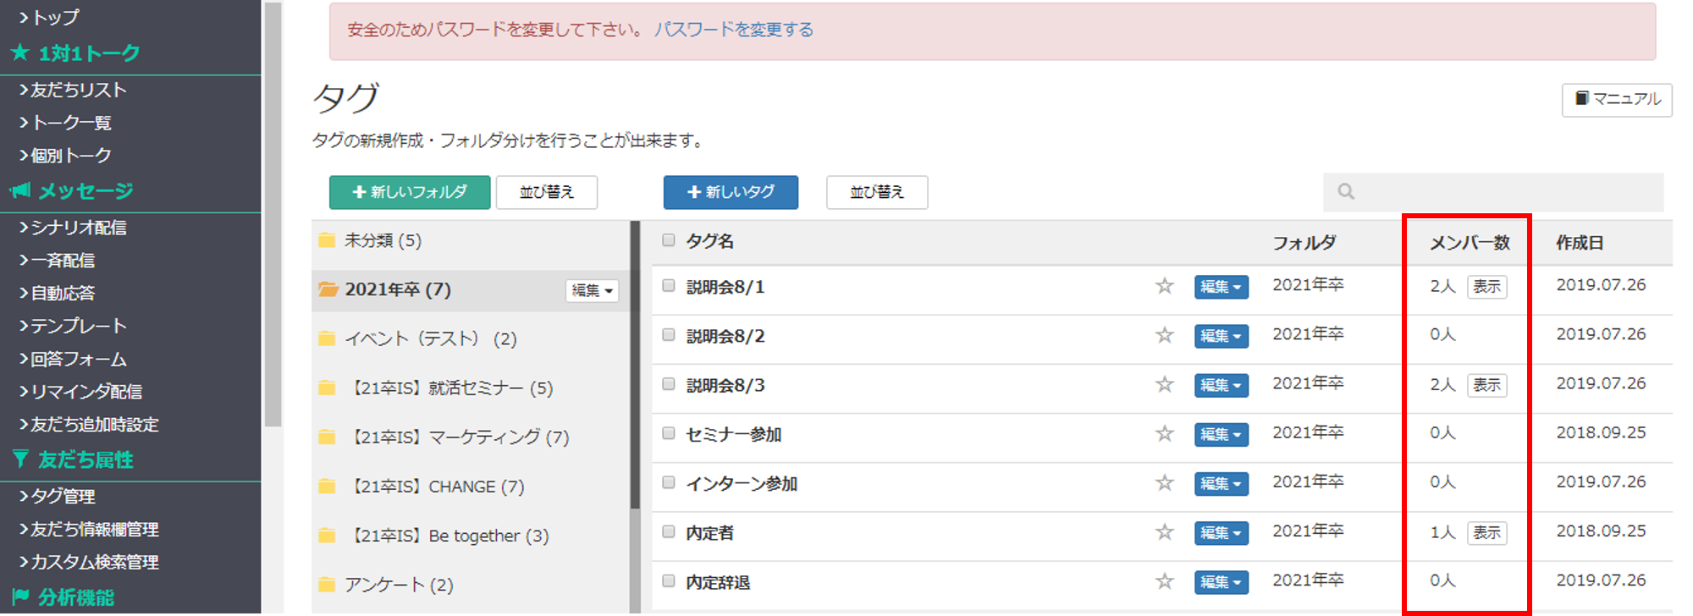Open 編集 dropdown for 説明会8/1
The image size is (1693, 616).
pos(1221,287)
